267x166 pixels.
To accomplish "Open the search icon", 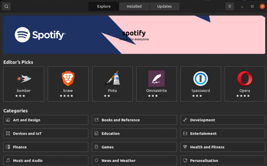I will pyautogui.click(x=6, y=6).
